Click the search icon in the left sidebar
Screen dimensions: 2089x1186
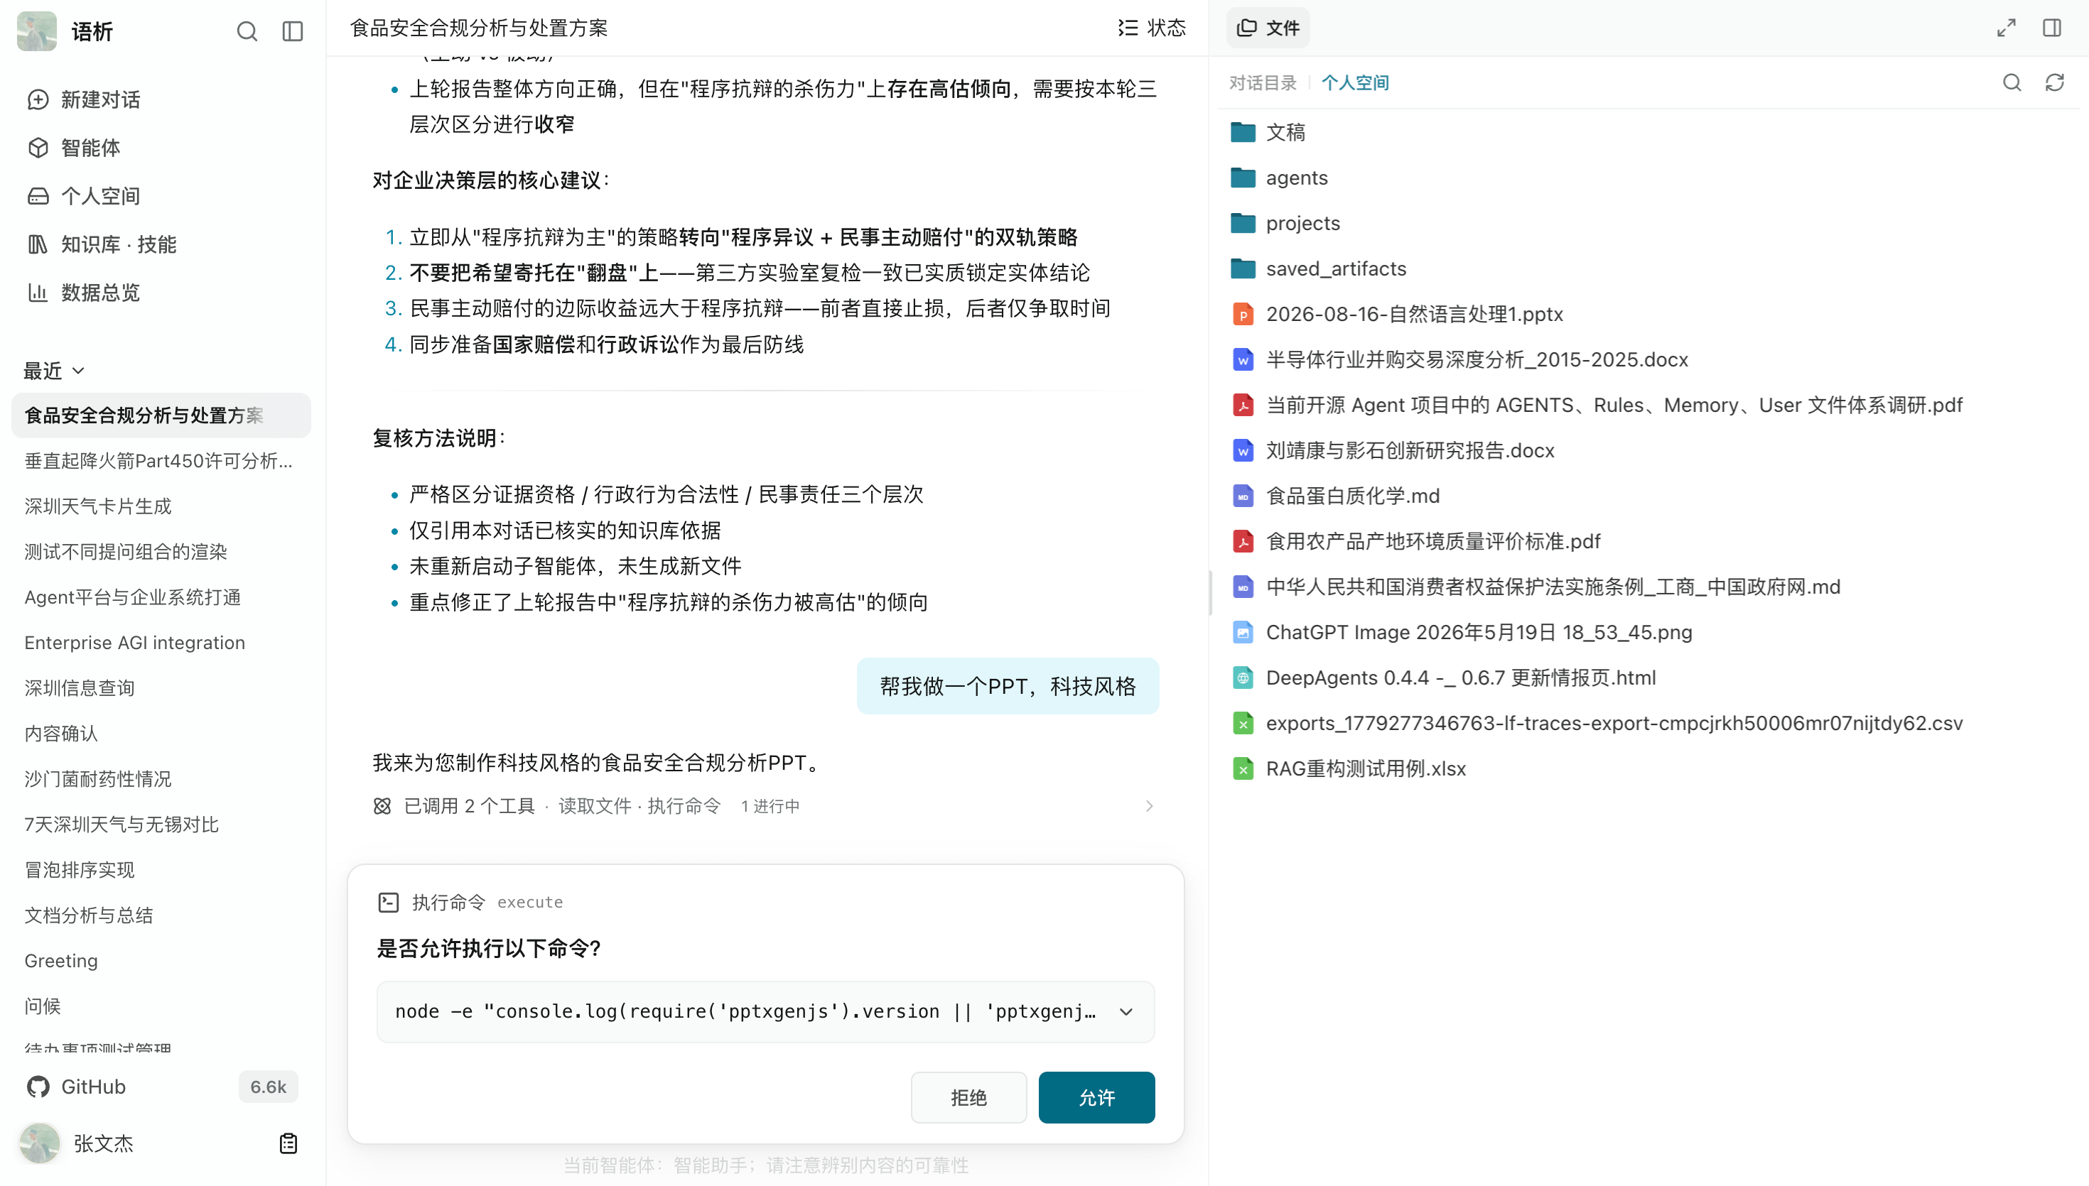coord(247,31)
